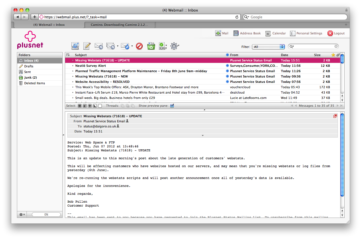Screen dimensions: 361x239
Task: Click the select none messages box
Action: coord(100,106)
